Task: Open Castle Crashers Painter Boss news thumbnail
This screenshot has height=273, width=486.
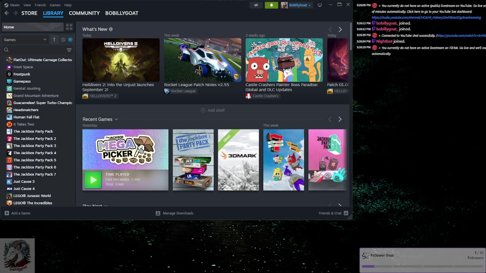Action: pyautogui.click(x=284, y=60)
